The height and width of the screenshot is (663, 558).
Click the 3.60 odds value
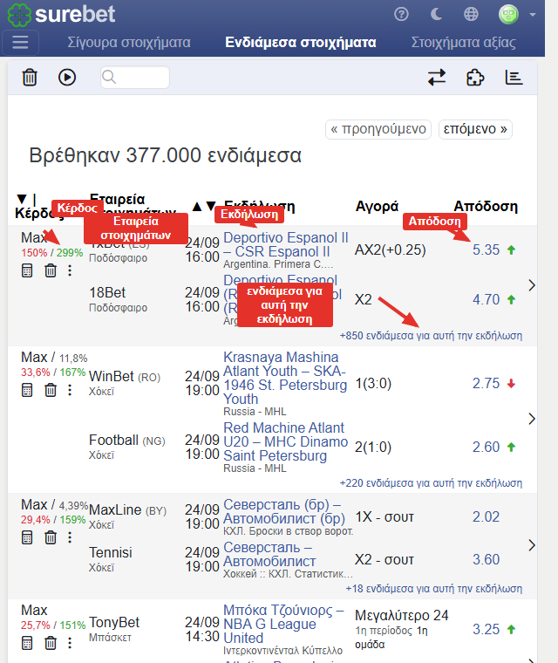(x=486, y=559)
